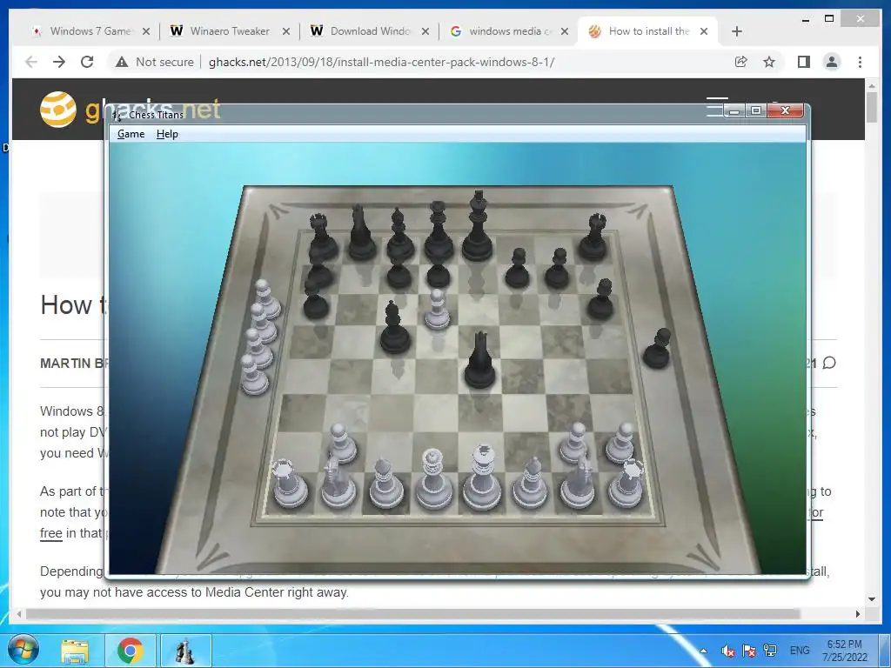Click the Not secure warning icon
The width and height of the screenshot is (891, 668).
122,62
